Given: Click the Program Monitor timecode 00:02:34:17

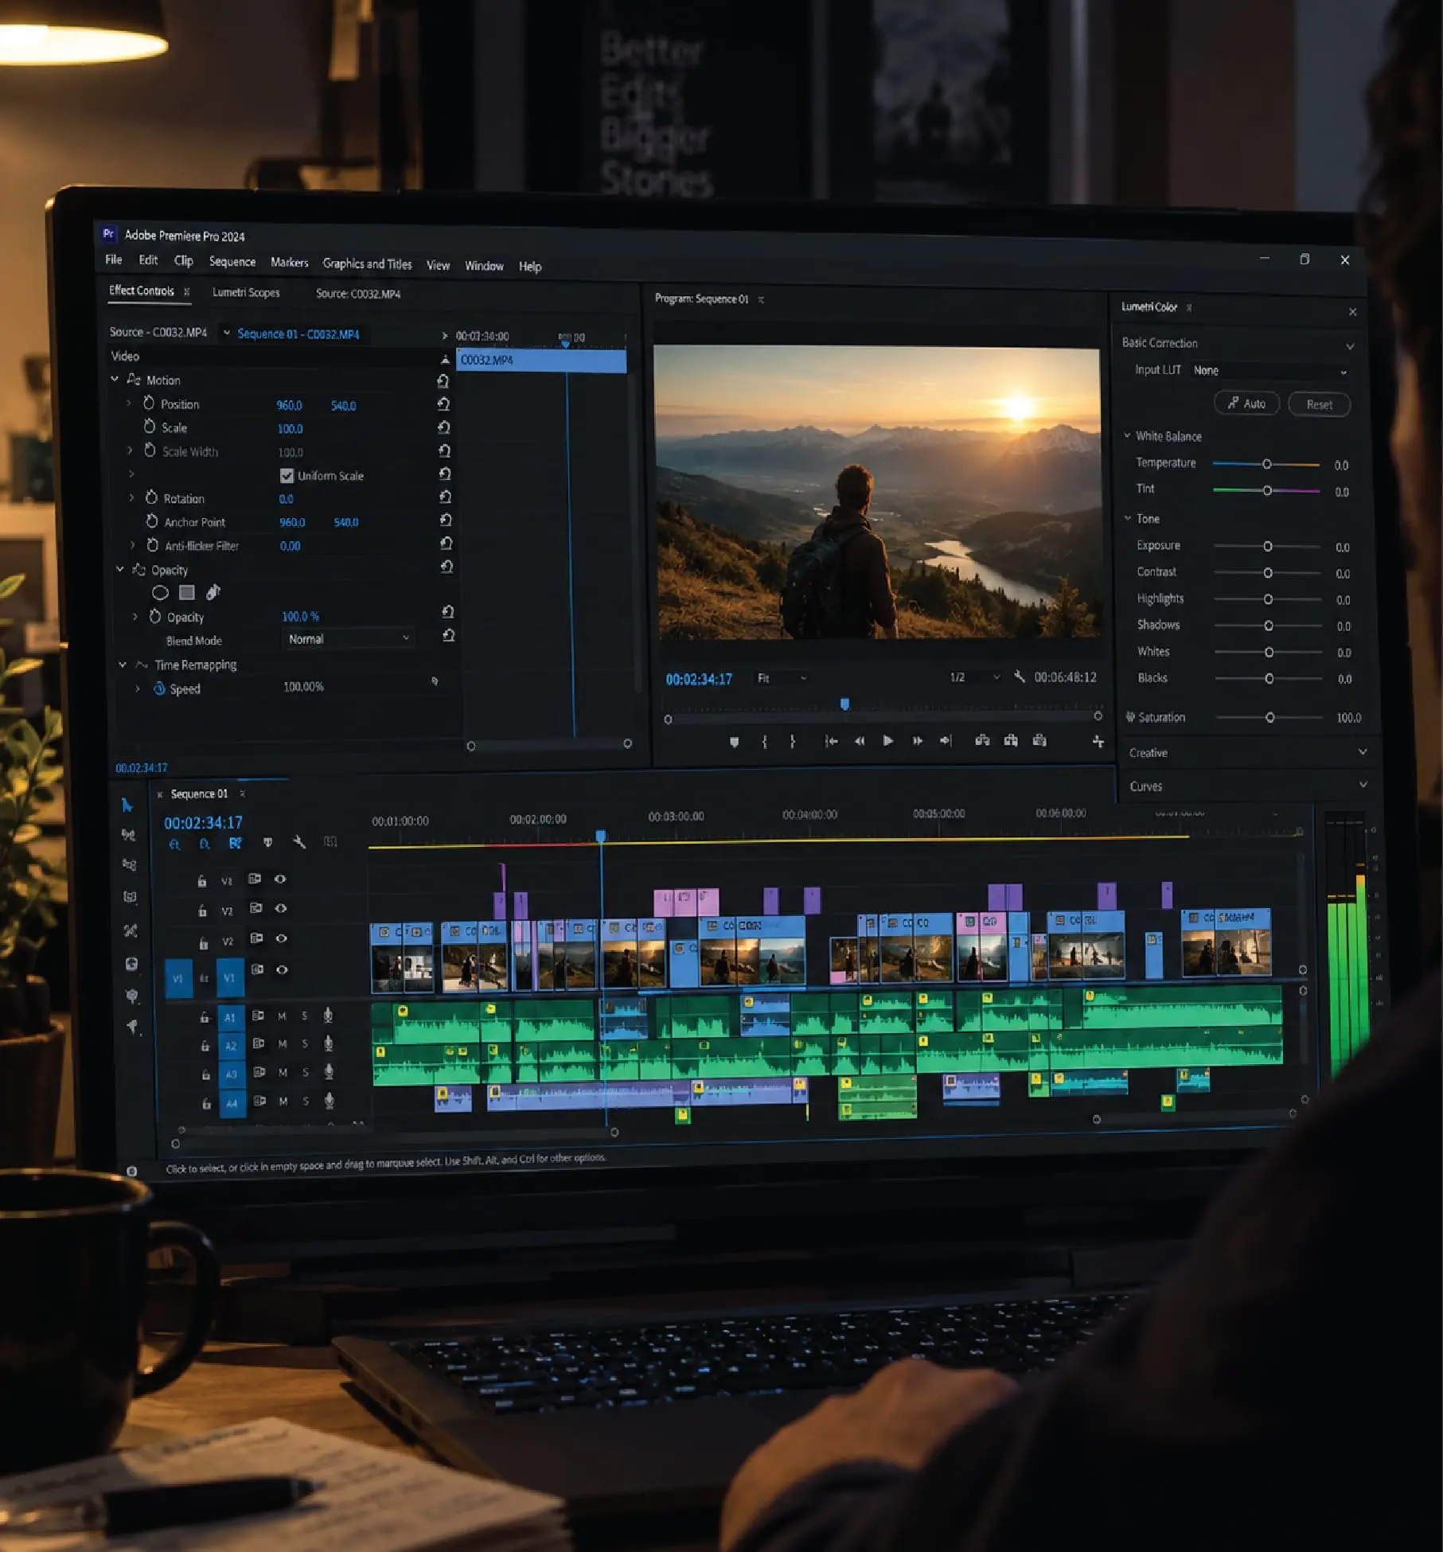Looking at the screenshot, I should pyautogui.click(x=699, y=680).
